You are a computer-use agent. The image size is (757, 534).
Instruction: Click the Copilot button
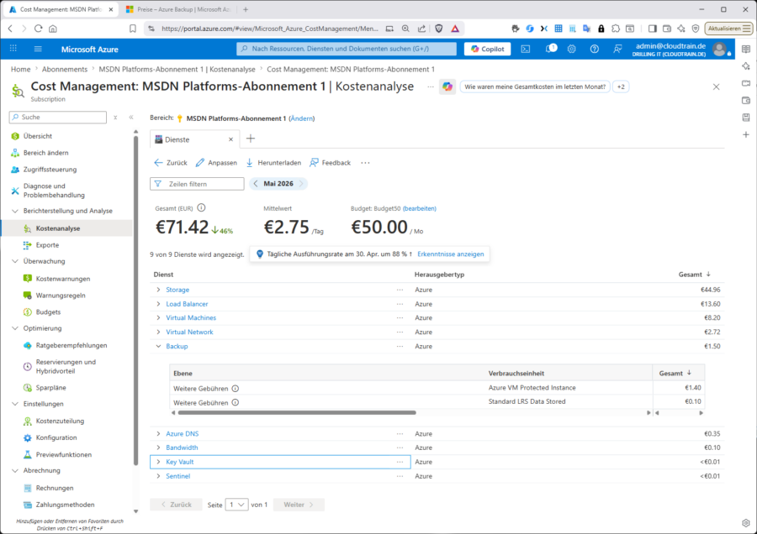pyautogui.click(x=488, y=49)
